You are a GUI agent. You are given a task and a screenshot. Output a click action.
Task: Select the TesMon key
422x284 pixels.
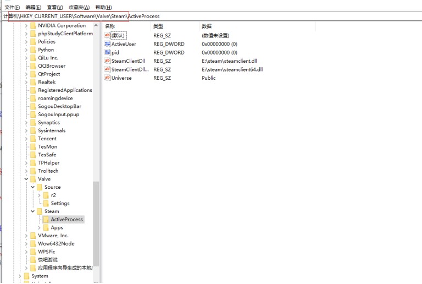(x=47, y=147)
